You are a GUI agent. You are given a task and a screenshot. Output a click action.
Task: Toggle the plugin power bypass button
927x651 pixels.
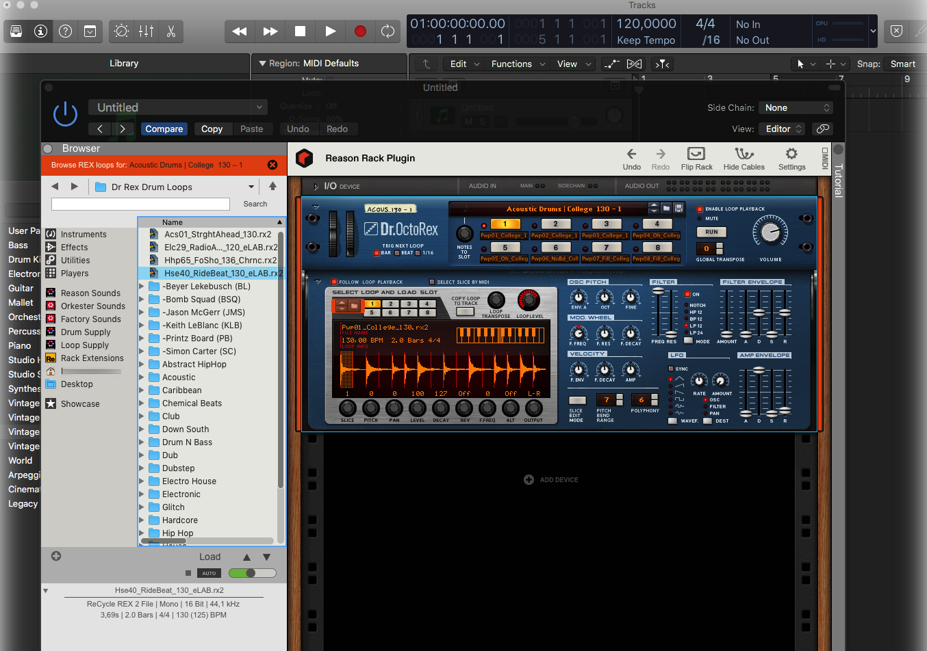[x=66, y=114]
